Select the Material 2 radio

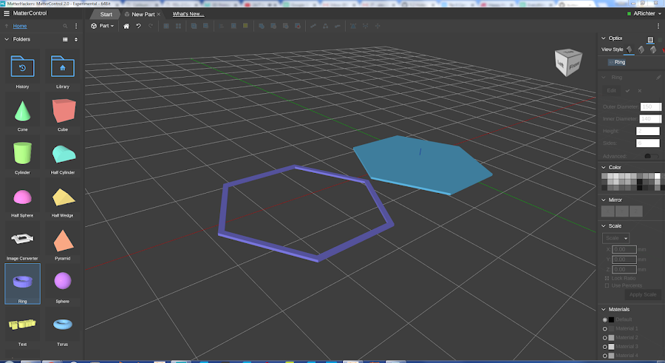[x=604, y=338]
